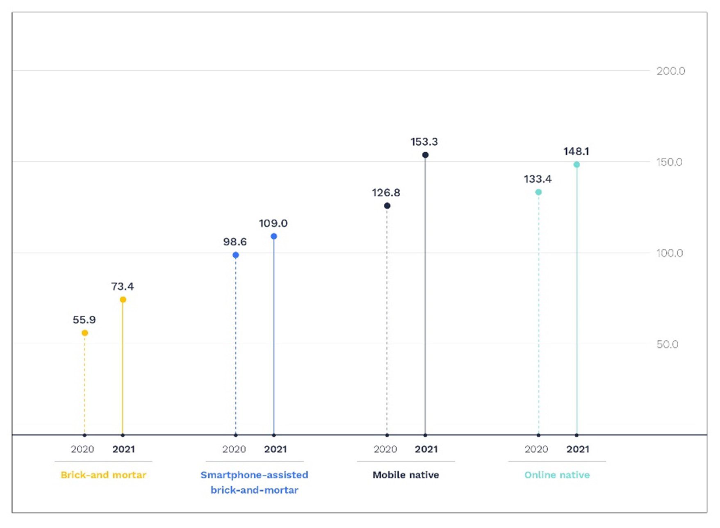Click the 2021 label under Mobile native
Screen dimensions: 720x528
(426, 449)
